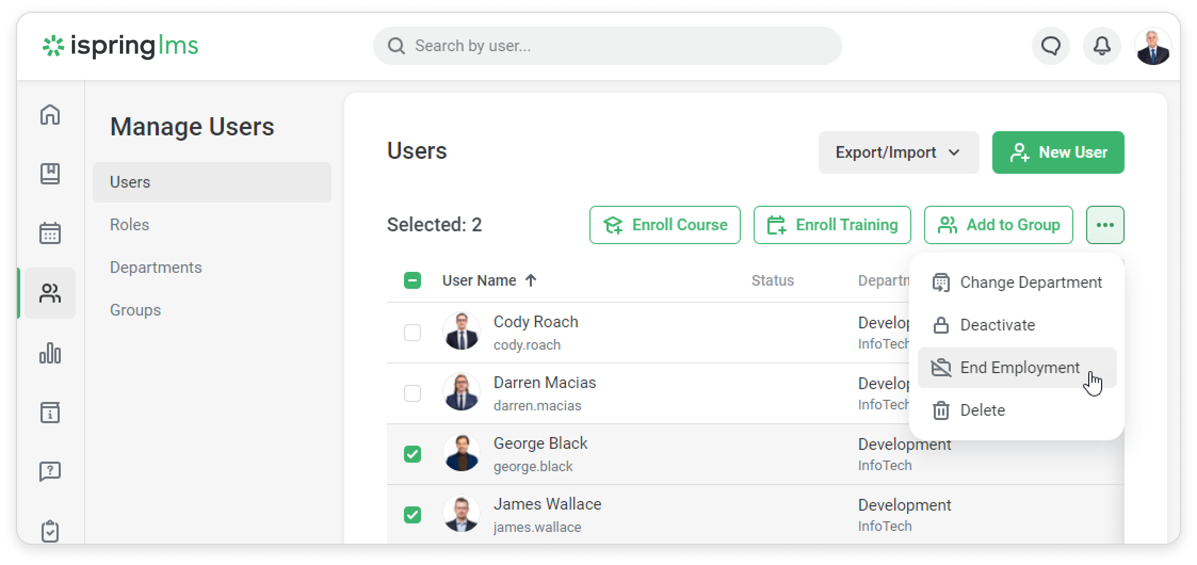The width and height of the screenshot is (1197, 565).
Task: Open the help question mark icon
Action: click(50, 471)
